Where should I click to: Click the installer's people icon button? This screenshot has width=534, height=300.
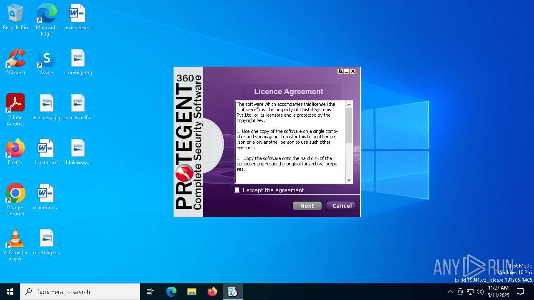(x=340, y=71)
